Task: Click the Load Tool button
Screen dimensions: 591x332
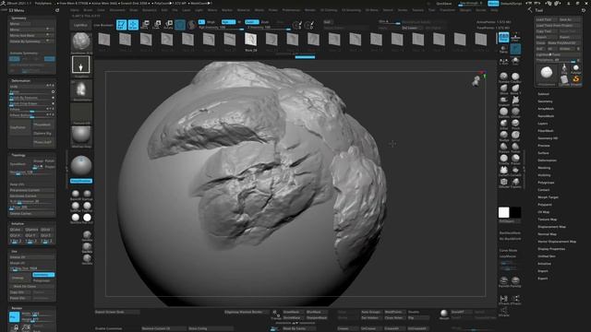Action: pos(546,19)
